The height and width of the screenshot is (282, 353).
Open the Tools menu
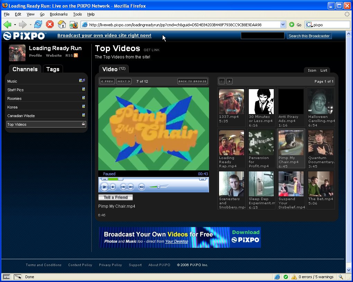click(x=78, y=14)
